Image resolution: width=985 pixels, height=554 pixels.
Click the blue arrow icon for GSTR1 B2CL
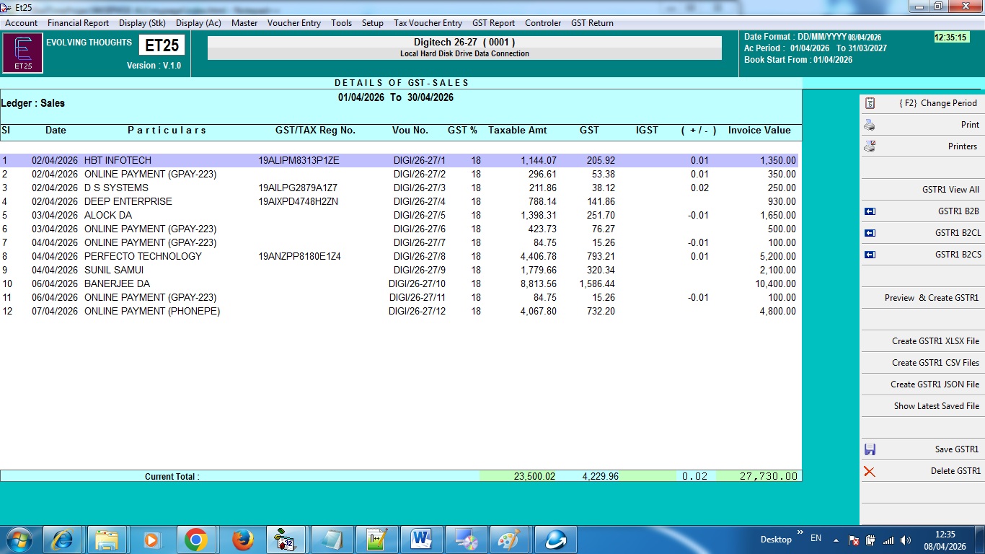pyautogui.click(x=870, y=233)
